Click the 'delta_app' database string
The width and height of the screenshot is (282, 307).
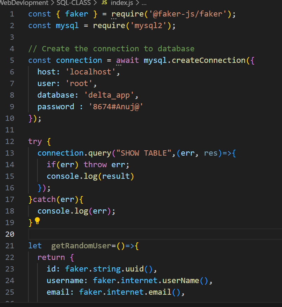(109, 95)
